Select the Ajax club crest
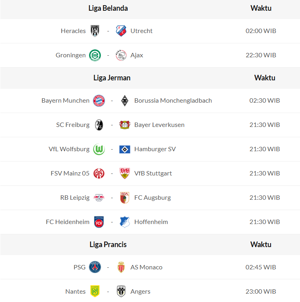300x302 pixels. 121,55
